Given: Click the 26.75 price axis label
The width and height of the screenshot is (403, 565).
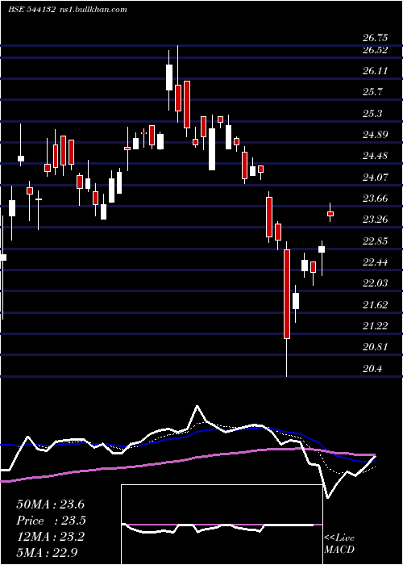Looking at the screenshot, I should click(x=375, y=37).
